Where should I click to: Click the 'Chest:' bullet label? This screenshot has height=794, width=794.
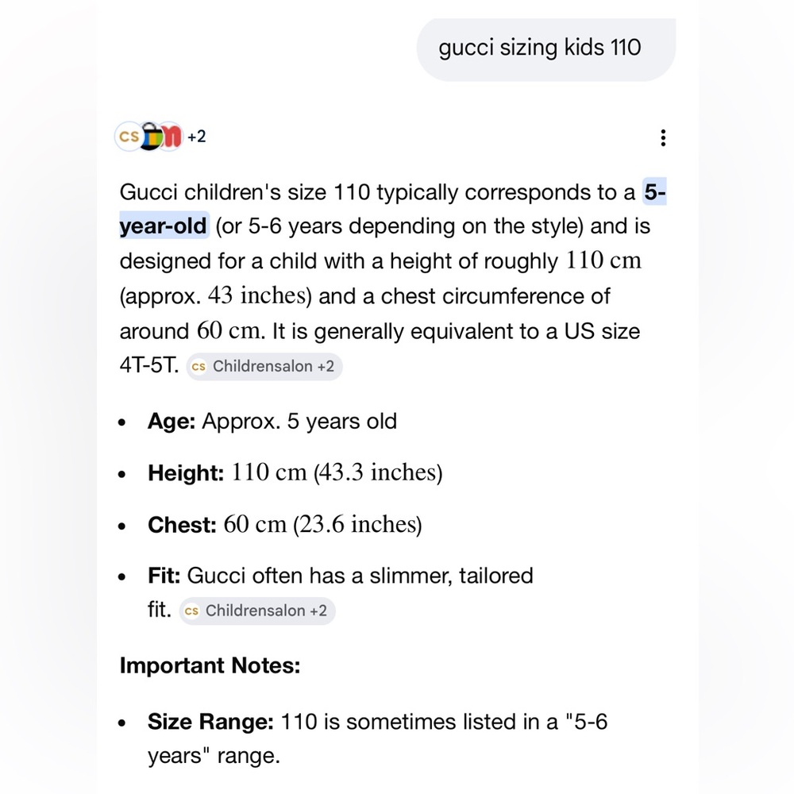point(182,525)
